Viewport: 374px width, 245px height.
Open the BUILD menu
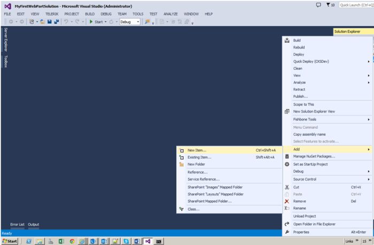[90, 14]
